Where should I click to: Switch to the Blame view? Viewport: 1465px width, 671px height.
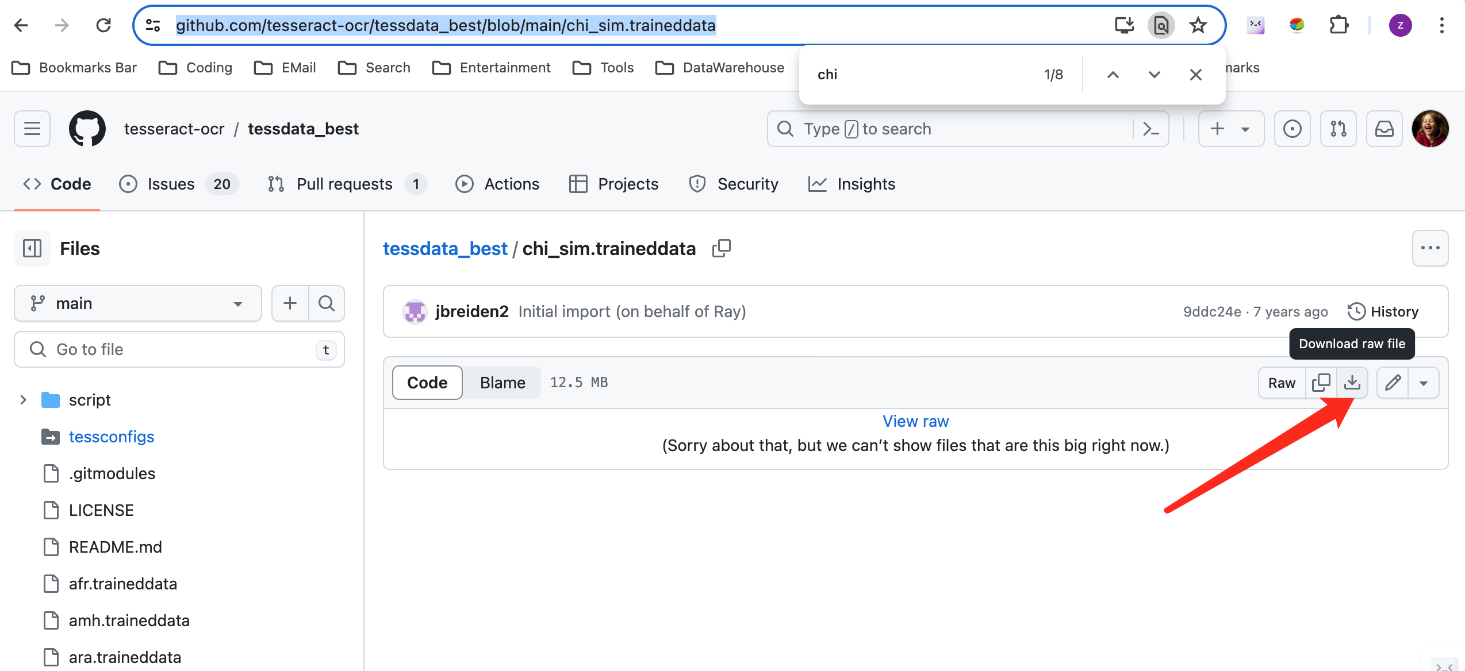(x=503, y=383)
